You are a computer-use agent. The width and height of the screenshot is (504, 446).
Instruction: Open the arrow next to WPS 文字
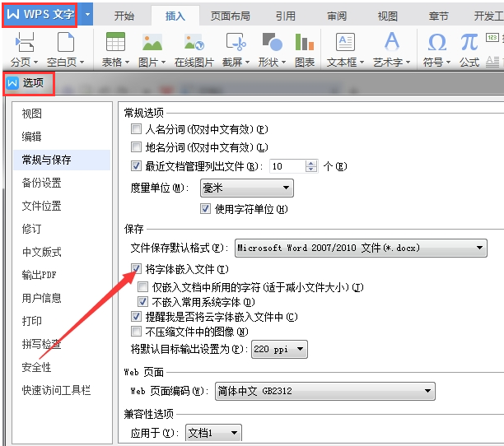click(x=87, y=15)
